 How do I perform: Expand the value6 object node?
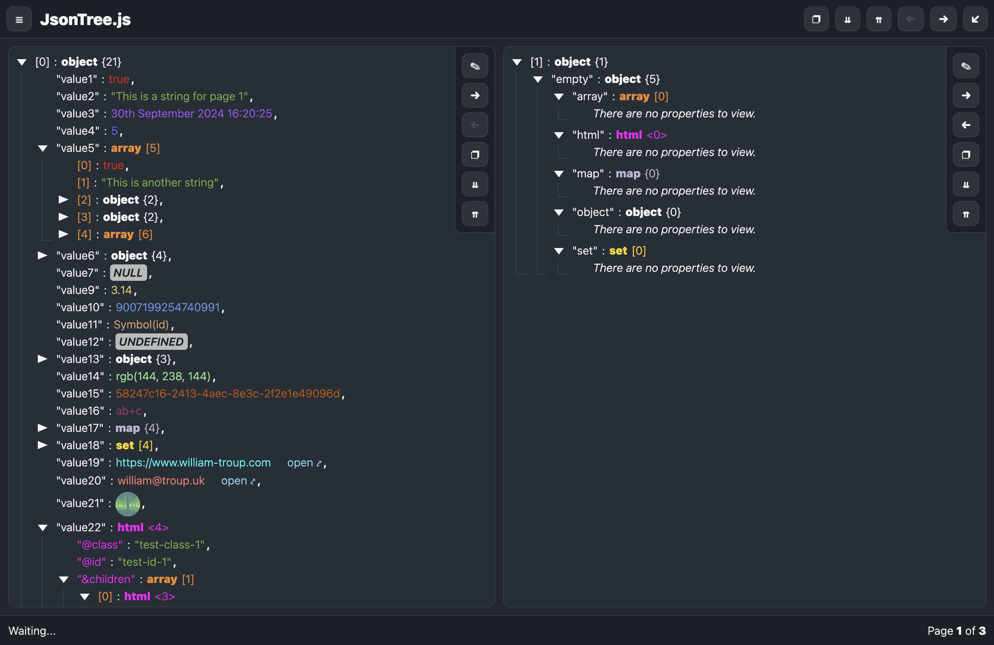pos(42,255)
